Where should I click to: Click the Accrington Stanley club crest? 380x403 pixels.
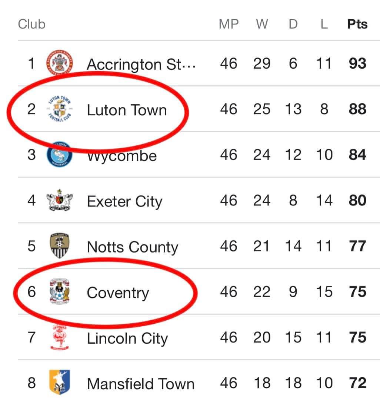click(60, 63)
